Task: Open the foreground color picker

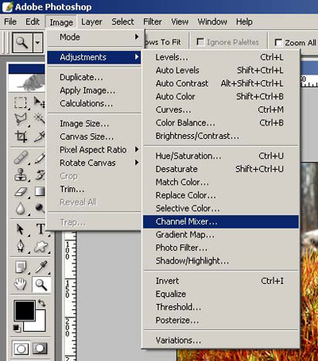Action: (x=25, y=310)
